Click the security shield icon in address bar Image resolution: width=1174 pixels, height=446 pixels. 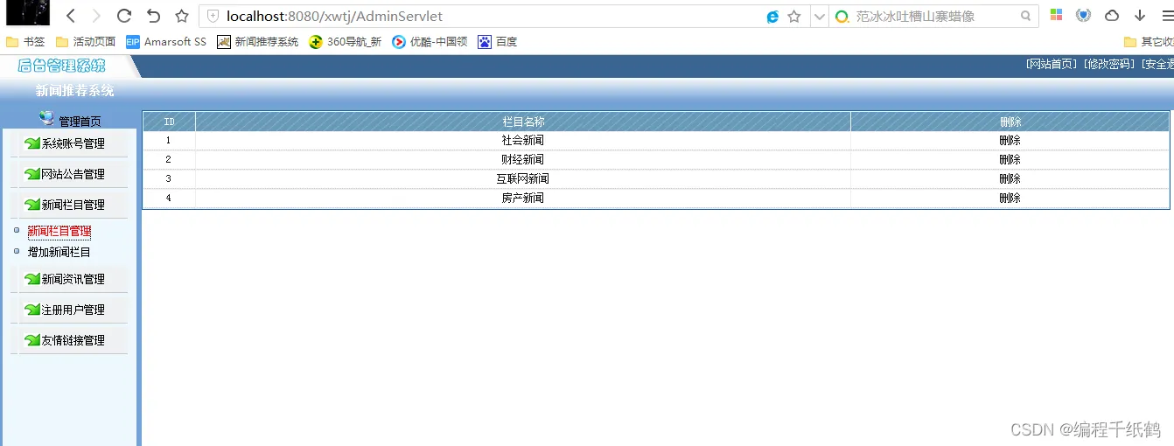(213, 16)
